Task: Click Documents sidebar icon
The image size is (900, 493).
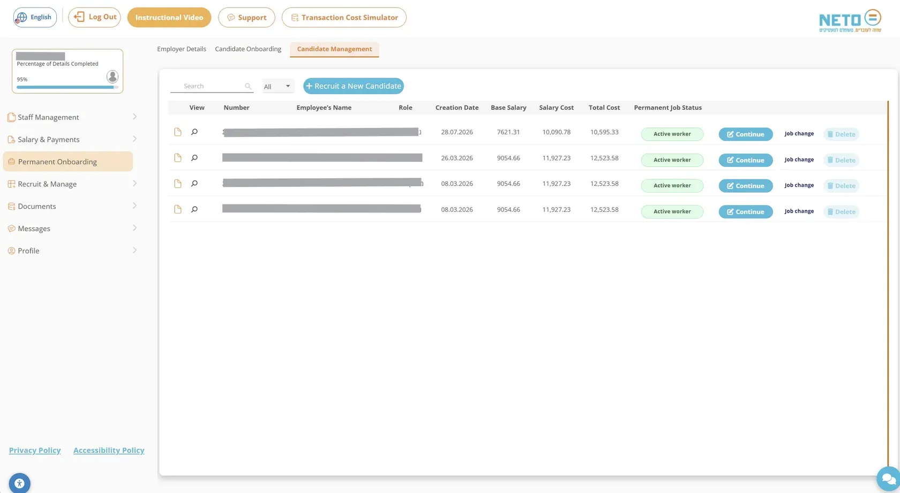Action: point(11,206)
